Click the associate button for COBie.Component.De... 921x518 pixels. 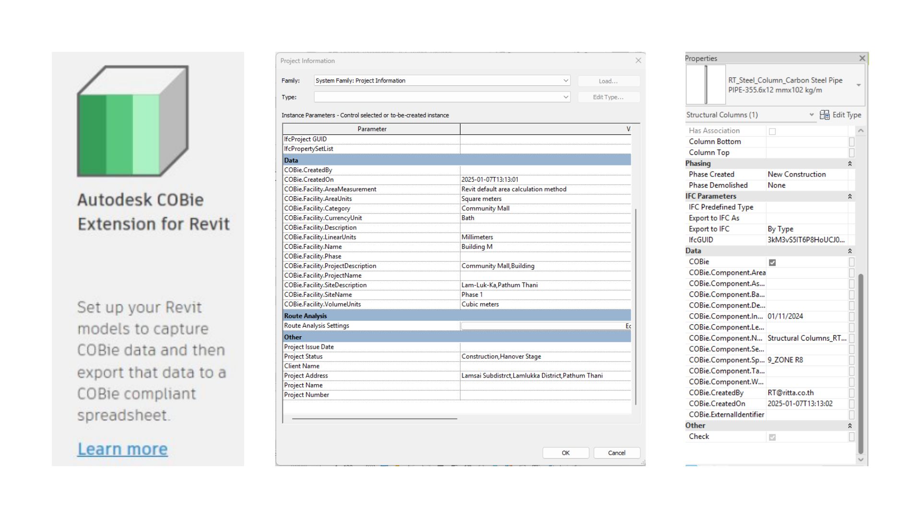851,306
